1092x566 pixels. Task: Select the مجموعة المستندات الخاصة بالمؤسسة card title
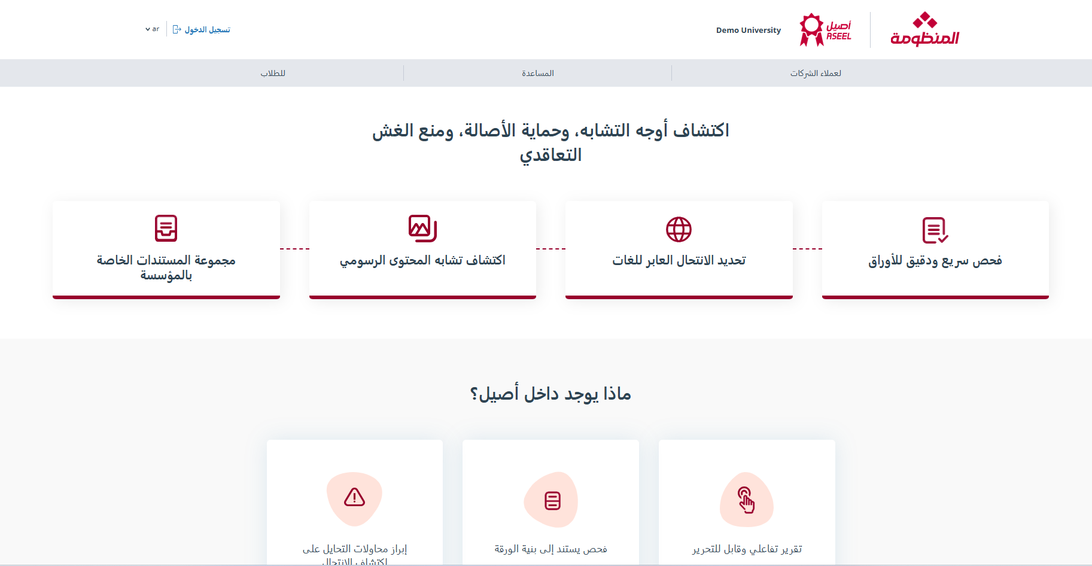point(166,267)
